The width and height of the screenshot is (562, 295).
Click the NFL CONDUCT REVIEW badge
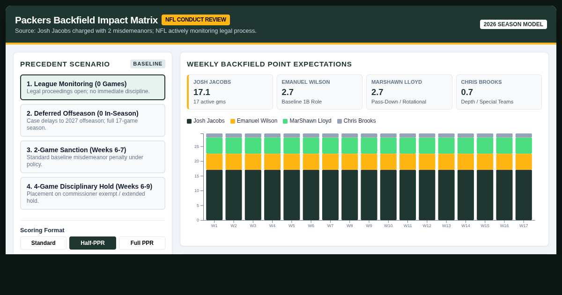[x=196, y=20]
